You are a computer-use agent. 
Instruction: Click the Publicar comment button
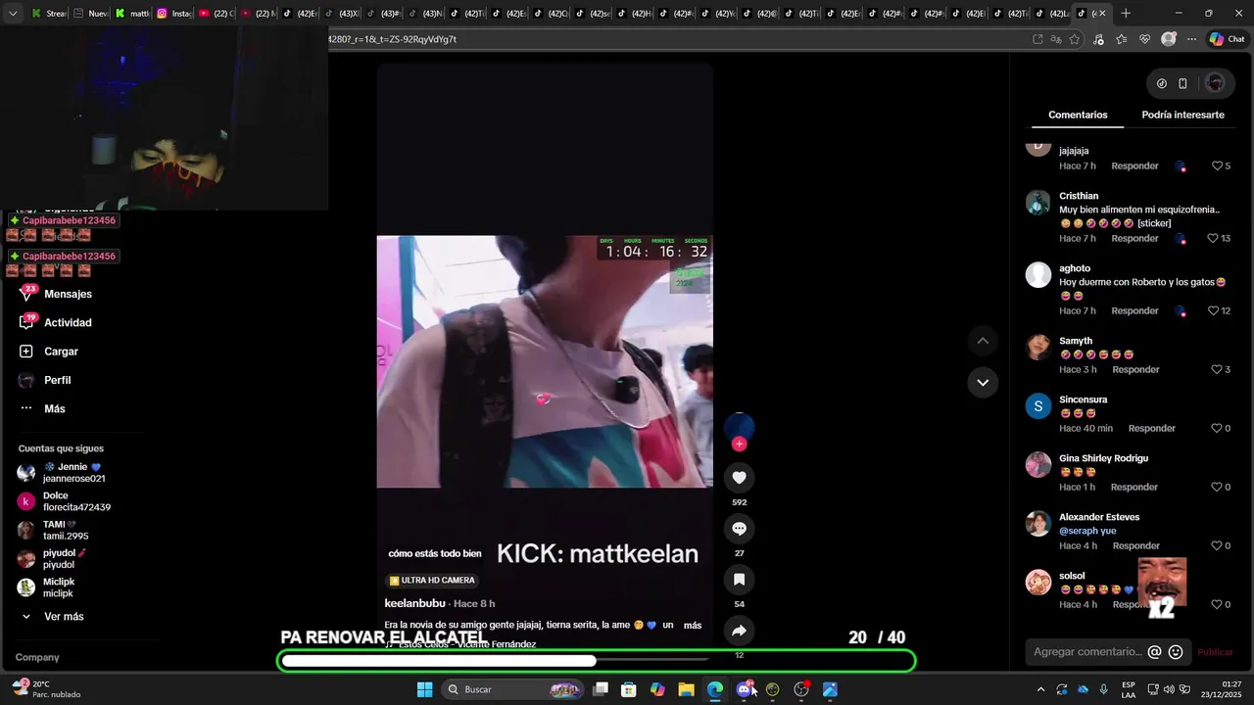click(1215, 652)
